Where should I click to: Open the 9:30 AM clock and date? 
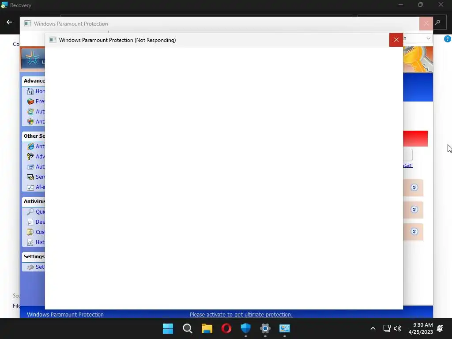pos(421,328)
